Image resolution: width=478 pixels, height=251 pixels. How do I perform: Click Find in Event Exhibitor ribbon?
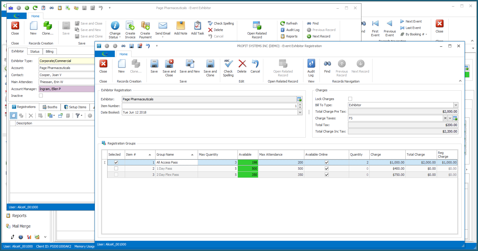coord(313,23)
